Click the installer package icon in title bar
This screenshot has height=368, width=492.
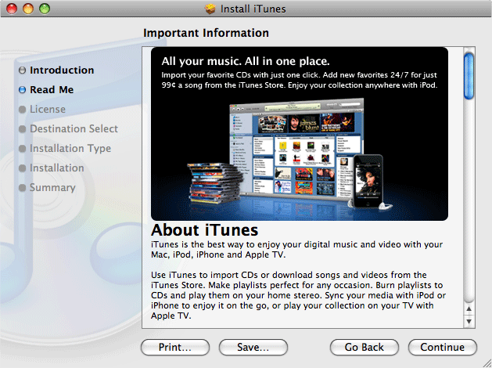click(210, 9)
